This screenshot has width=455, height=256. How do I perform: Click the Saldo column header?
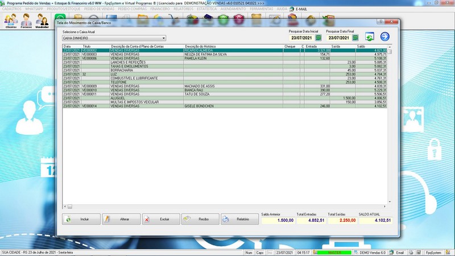pos(371,47)
